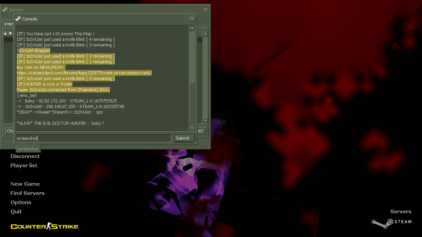Click the 3zZrA2el 158.140.87.205 entry line
This screenshot has width=422, height=237.
(x=71, y=106)
